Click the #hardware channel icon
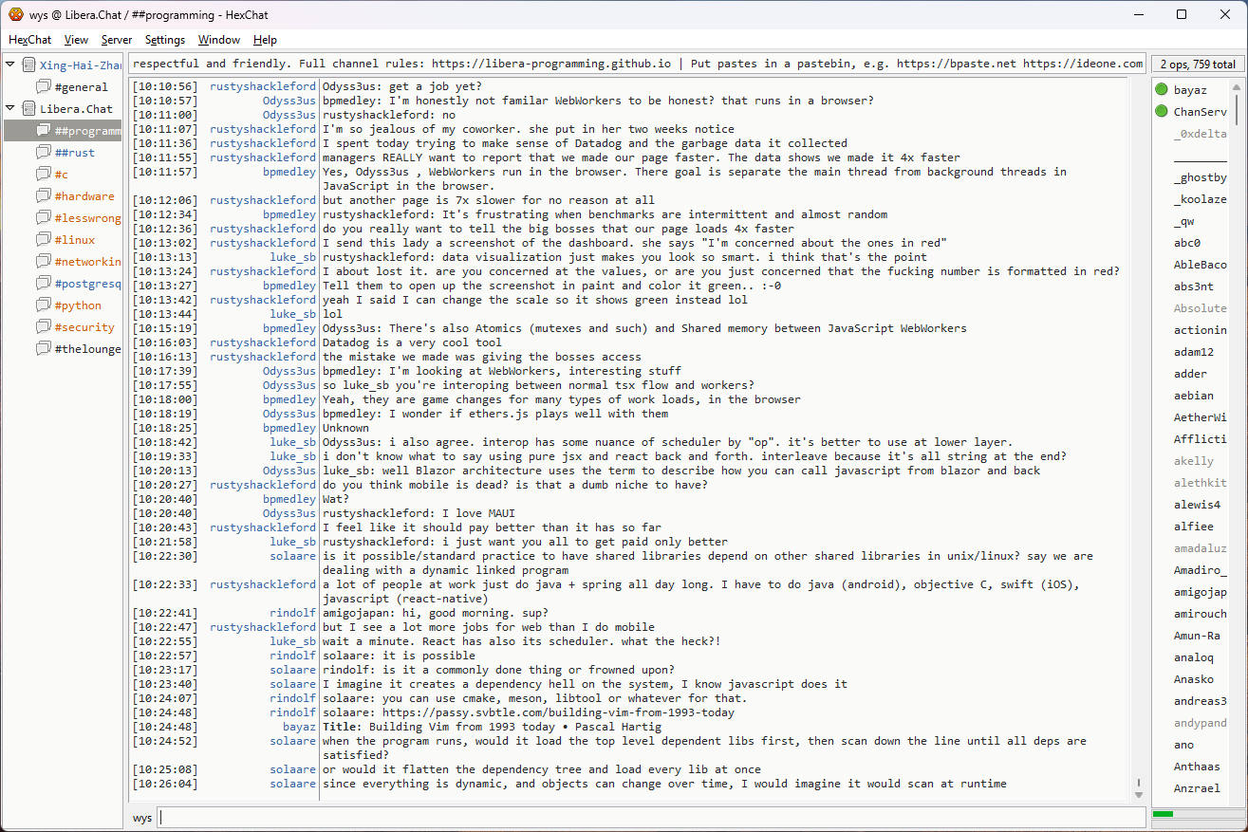 coord(44,196)
